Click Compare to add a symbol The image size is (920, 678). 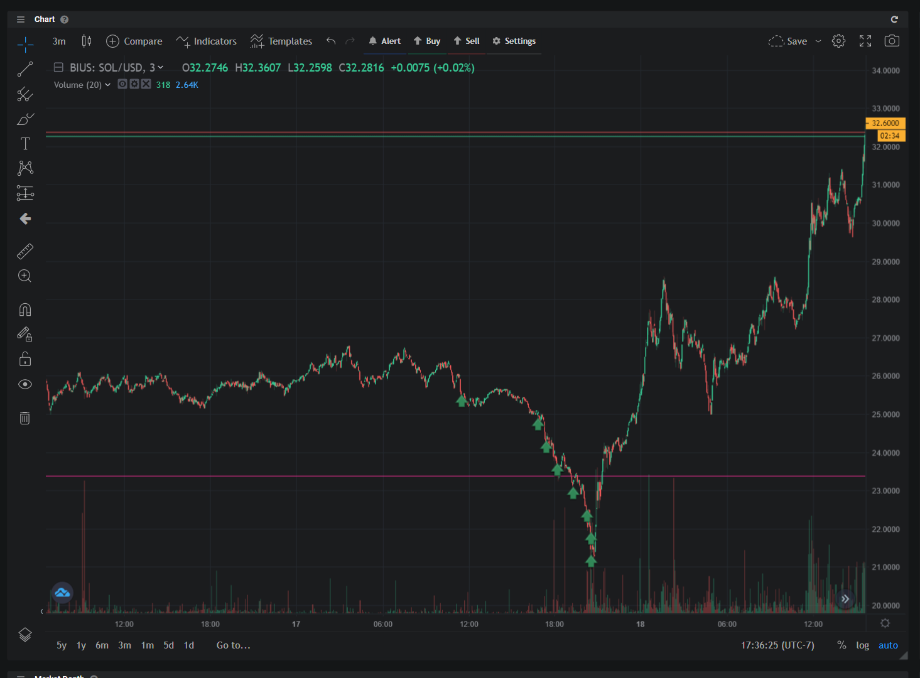point(134,41)
